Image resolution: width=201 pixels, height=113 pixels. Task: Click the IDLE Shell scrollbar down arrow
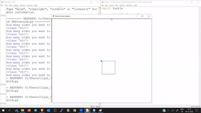click(99, 104)
